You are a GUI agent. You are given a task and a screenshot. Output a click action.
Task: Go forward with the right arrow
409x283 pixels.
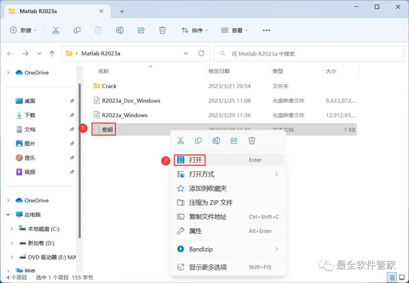(25, 54)
